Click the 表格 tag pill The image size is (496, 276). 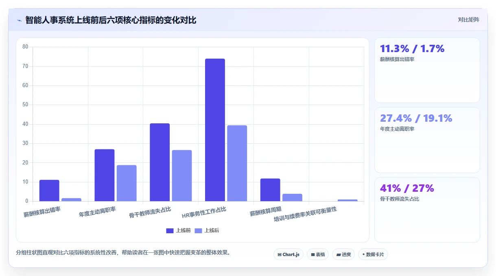pyautogui.click(x=318, y=254)
